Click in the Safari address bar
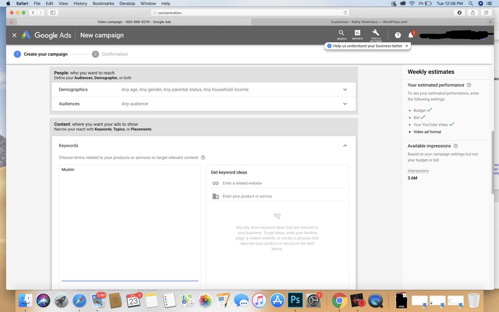Viewport: 499px width, 312px height. coord(250,13)
